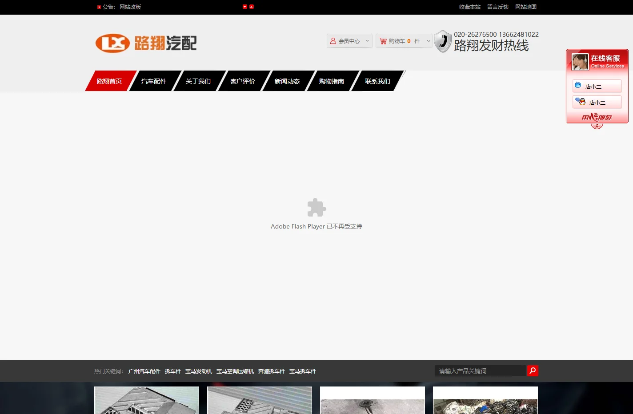Click the 宝马拆车件 hot keyword
The image size is (633, 414).
tap(303, 371)
